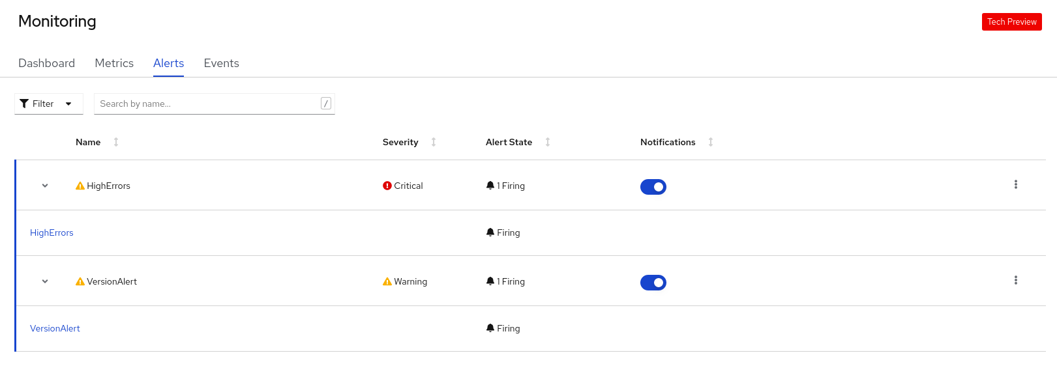Sort by Notifications column

tap(711, 142)
